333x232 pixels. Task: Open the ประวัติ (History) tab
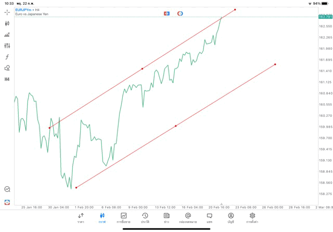click(x=145, y=217)
